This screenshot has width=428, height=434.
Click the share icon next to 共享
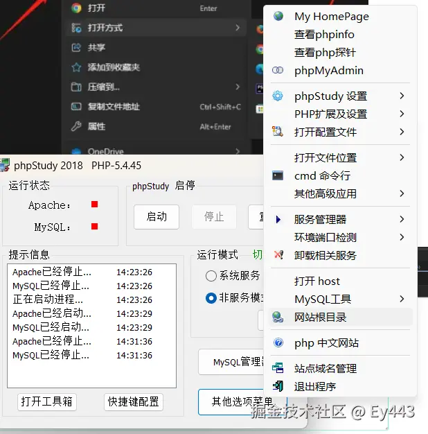[x=76, y=47]
